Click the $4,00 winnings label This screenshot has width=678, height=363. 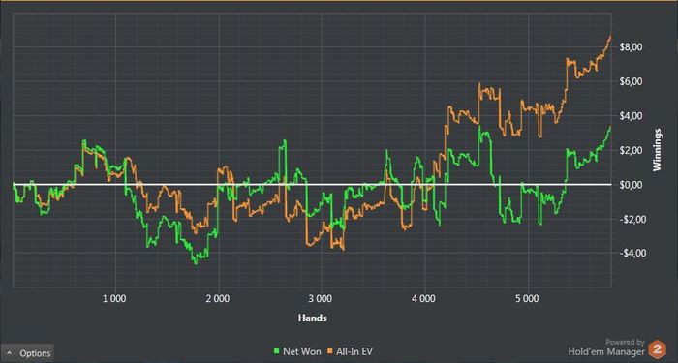[631, 116]
